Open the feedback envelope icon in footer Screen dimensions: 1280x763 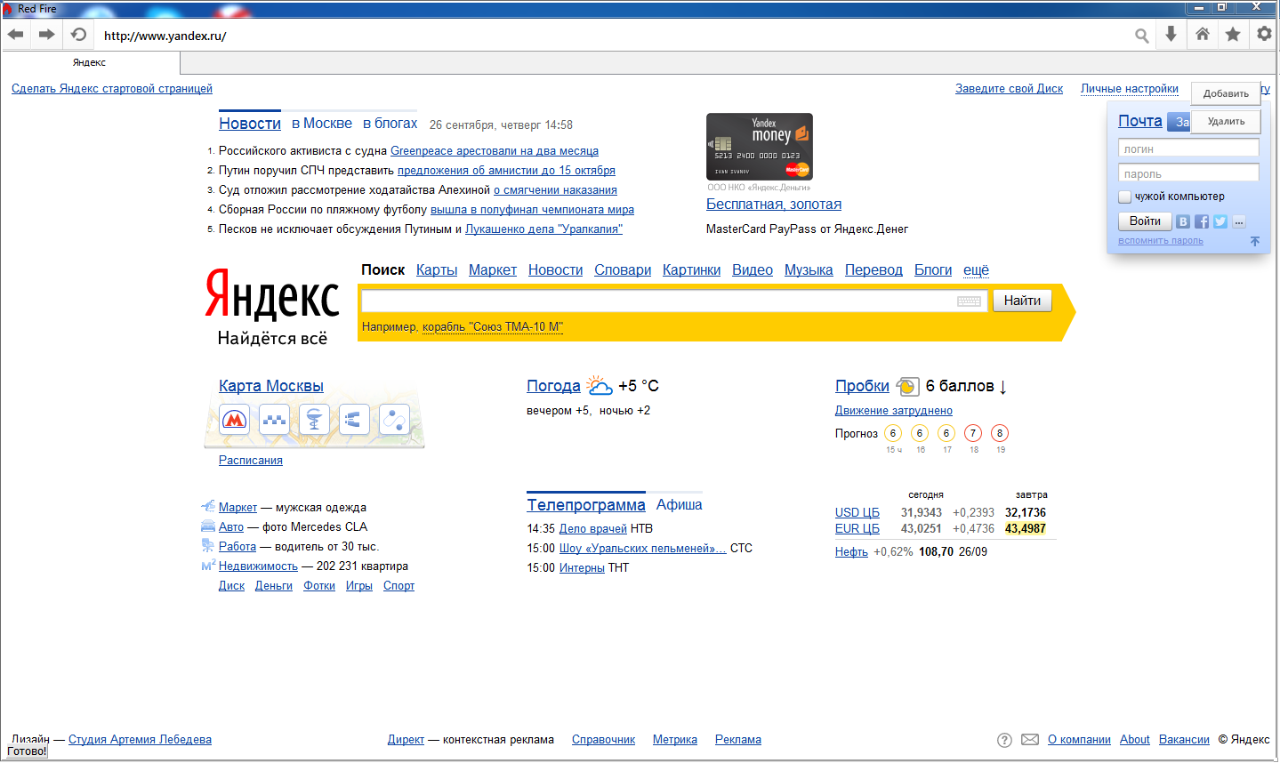(x=1030, y=740)
